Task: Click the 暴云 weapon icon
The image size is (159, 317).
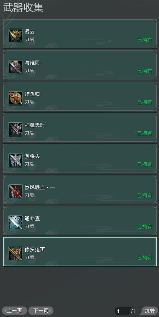Action: pos(16,36)
